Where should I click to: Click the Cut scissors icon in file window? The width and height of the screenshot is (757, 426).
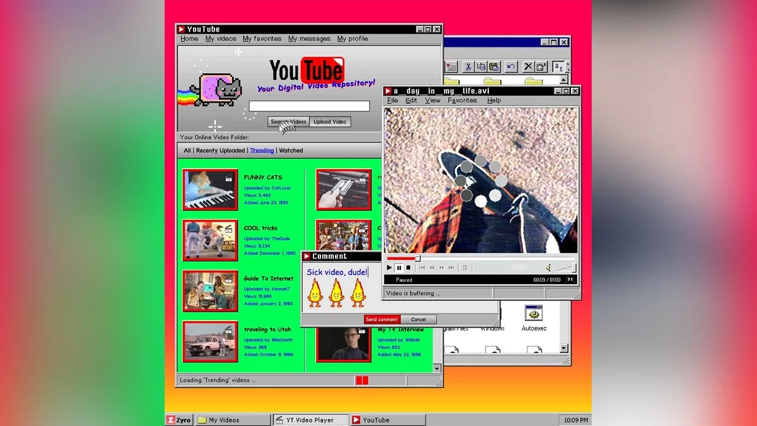point(469,66)
